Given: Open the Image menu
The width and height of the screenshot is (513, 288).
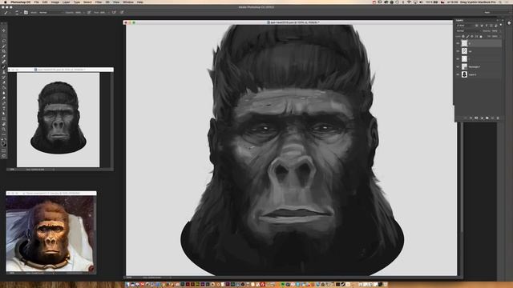Looking at the screenshot, I should tap(55, 2).
